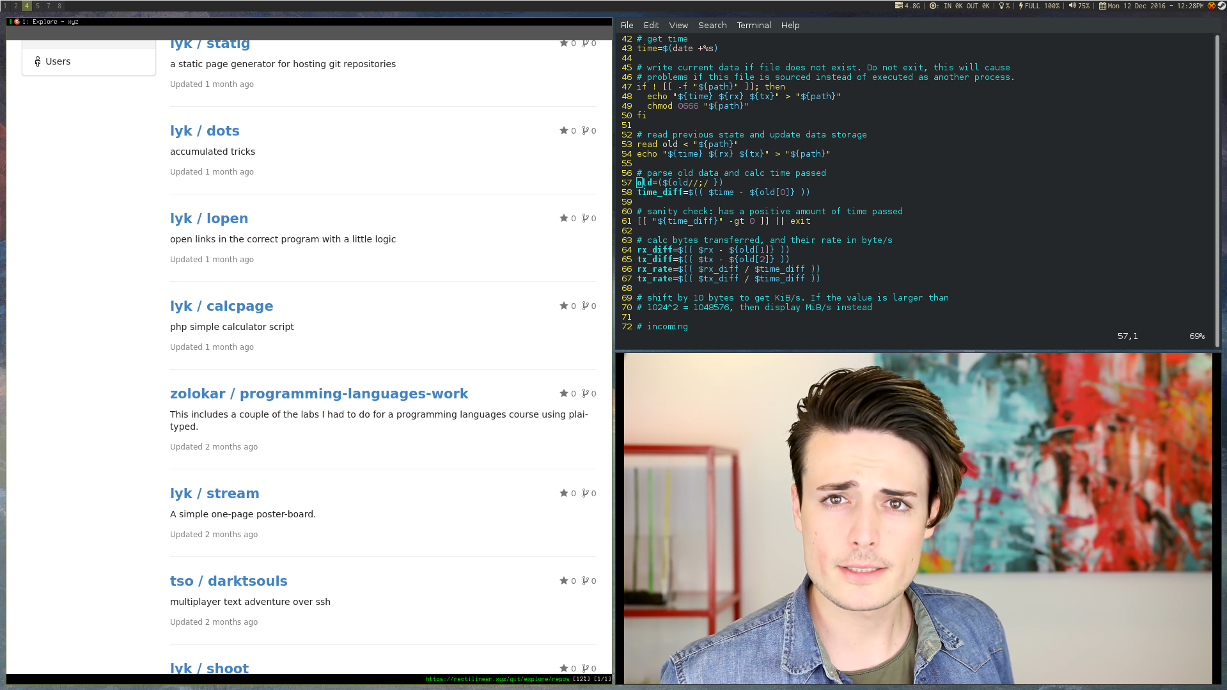
Task: Click the 75% volume value
Action: 1084,6
